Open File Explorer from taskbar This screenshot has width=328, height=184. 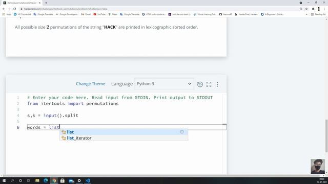pos(37,180)
